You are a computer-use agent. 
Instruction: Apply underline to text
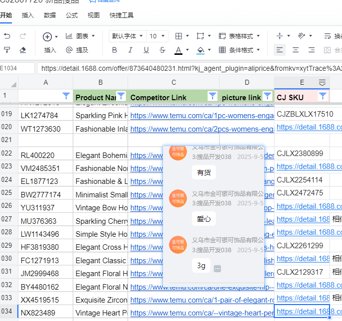click(146, 50)
